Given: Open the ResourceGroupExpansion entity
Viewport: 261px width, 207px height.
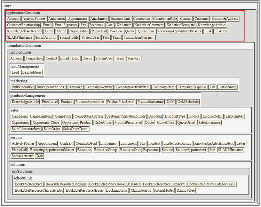Looking at the screenshot, I should tap(139, 150).
